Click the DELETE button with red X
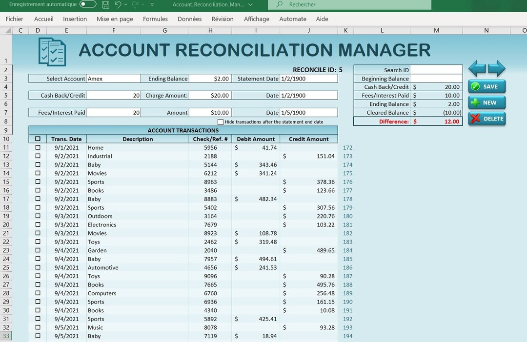Viewport: 527px width, 342px height. [486, 119]
